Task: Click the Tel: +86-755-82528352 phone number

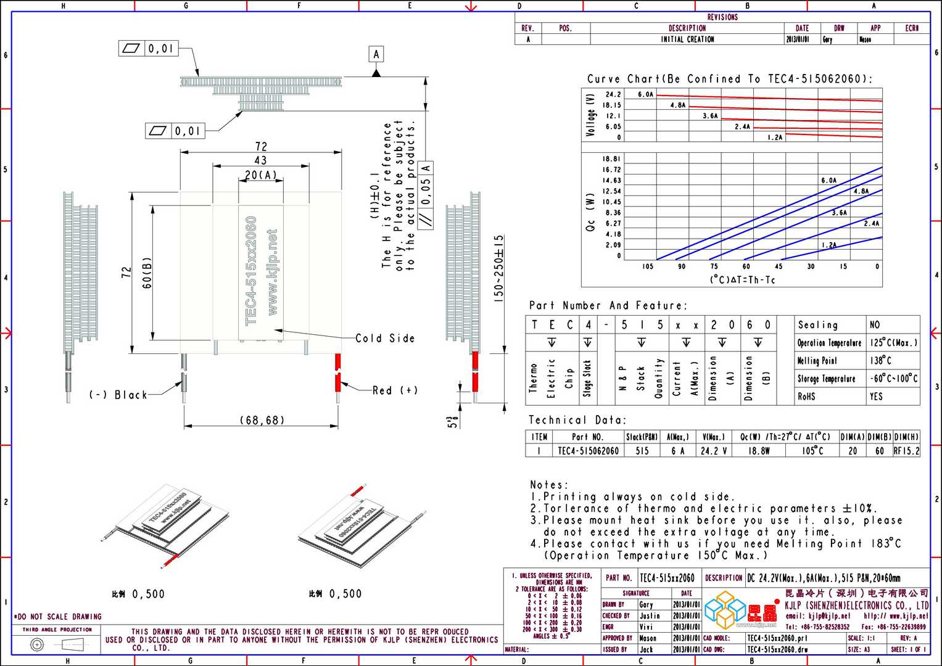Action: click(817, 627)
